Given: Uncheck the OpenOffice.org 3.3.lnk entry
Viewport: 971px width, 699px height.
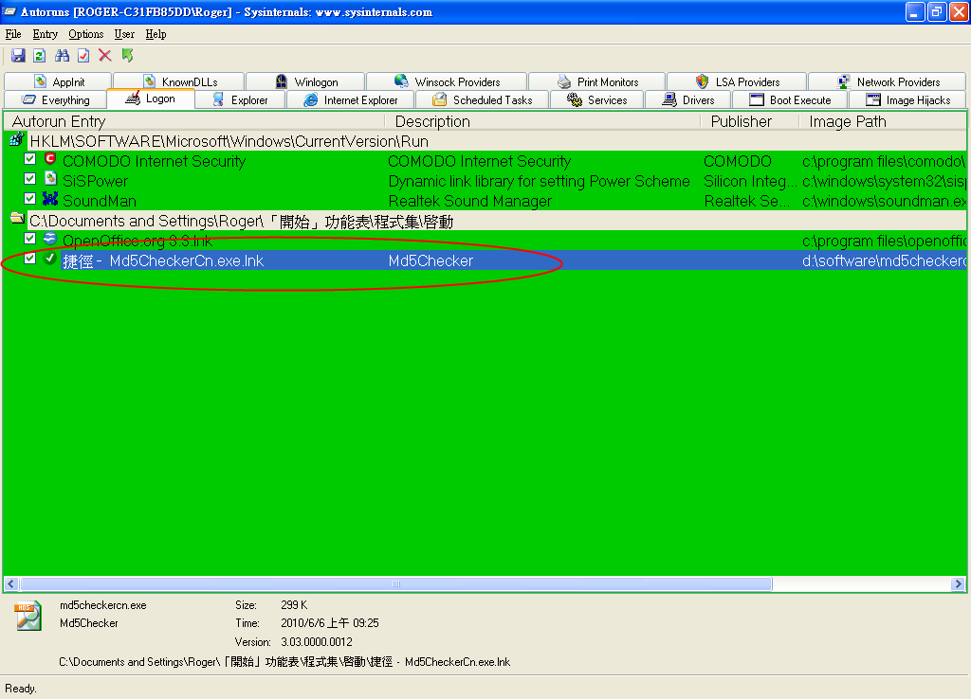Looking at the screenshot, I should 29,238.
